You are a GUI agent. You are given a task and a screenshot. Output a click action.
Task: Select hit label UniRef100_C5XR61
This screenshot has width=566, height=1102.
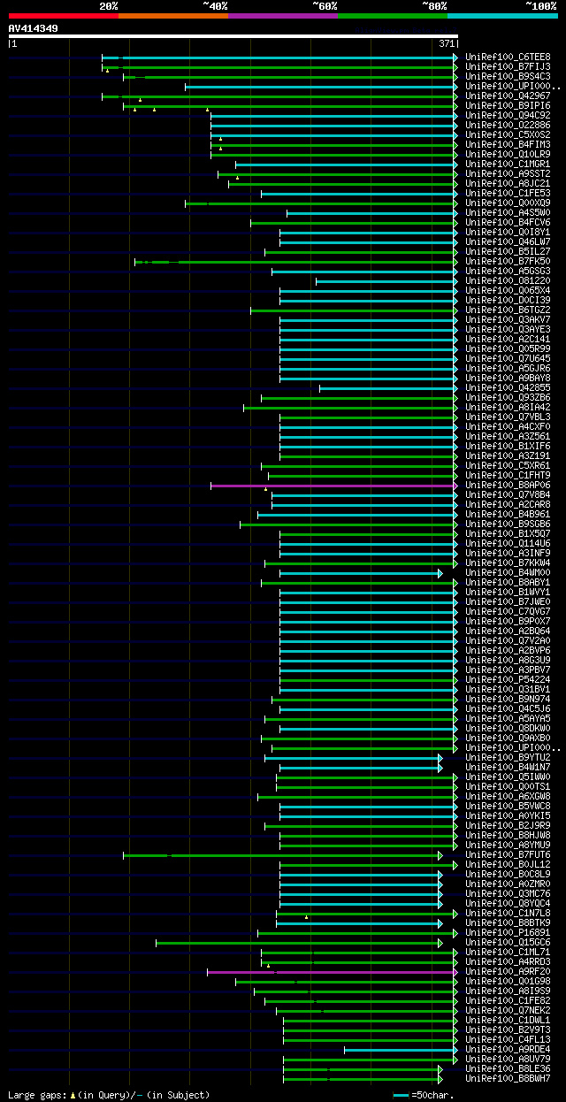508,465
